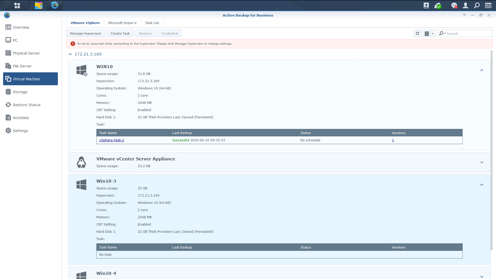Switch to Task List tab
This screenshot has width=496, height=279.
152,23
